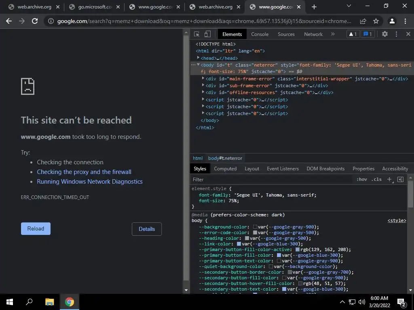Go back with browser back arrow
This screenshot has width=414, height=310.
pos(9,21)
